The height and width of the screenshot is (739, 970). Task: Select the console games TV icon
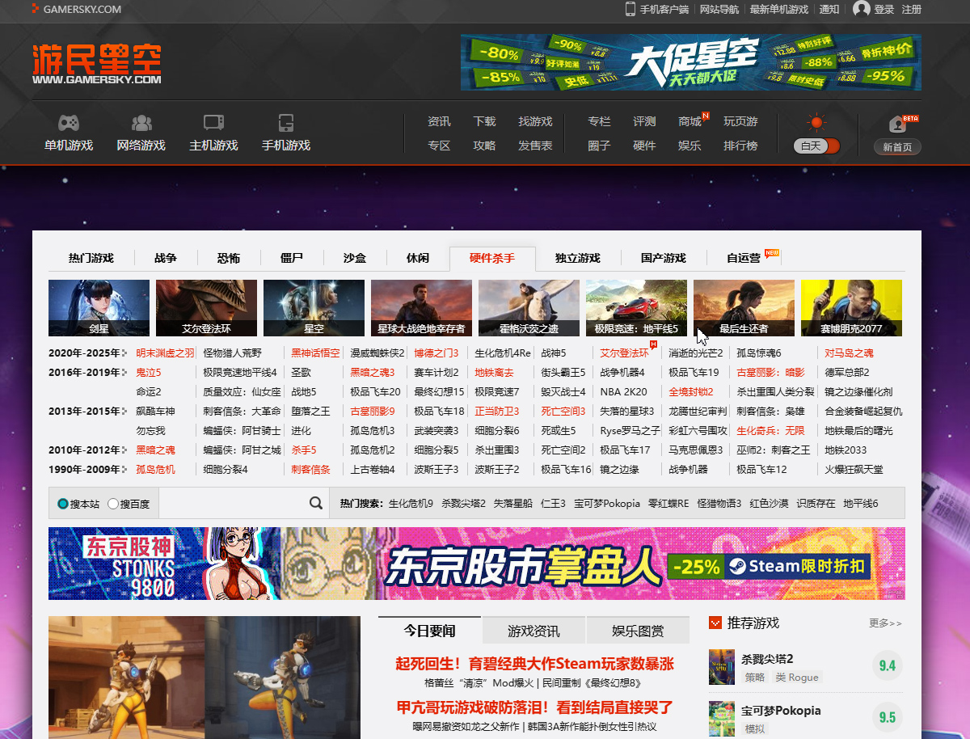[x=213, y=123]
